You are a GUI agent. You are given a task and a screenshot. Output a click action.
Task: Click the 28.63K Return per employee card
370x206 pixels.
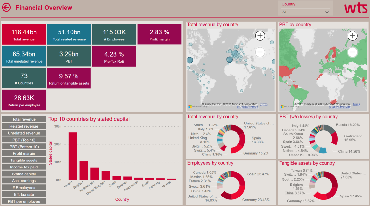point(24,100)
